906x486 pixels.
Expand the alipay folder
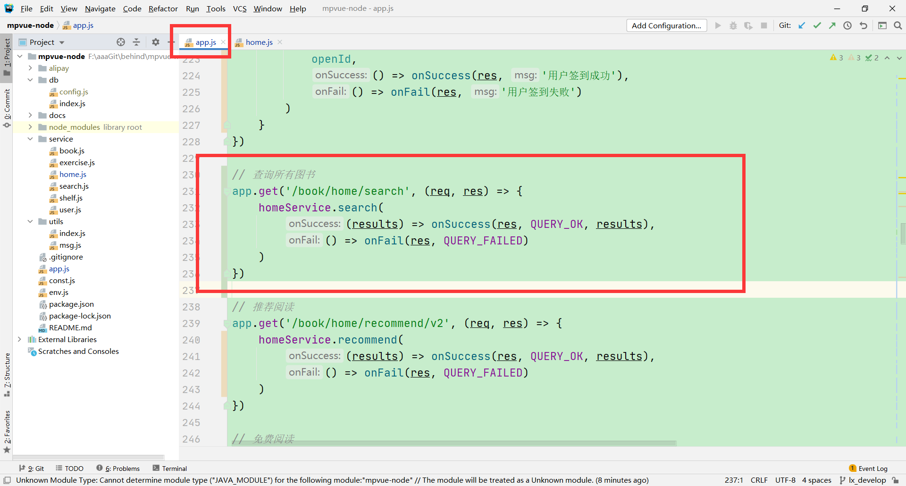tap(30, 68)
